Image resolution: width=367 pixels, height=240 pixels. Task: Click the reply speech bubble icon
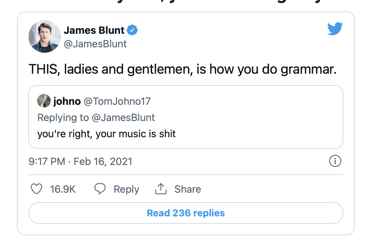click(100, 189)
